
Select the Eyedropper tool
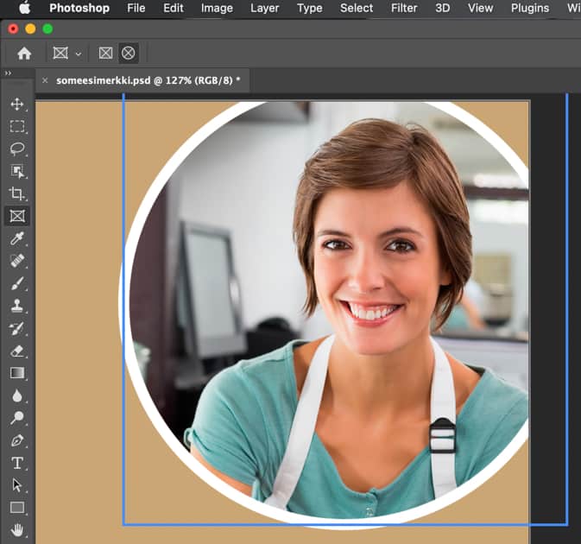point(17,238)
